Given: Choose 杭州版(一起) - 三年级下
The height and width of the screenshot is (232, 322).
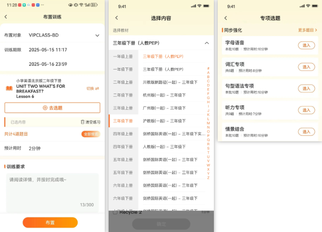Looking at the screenshot, I should pos(164,95).
